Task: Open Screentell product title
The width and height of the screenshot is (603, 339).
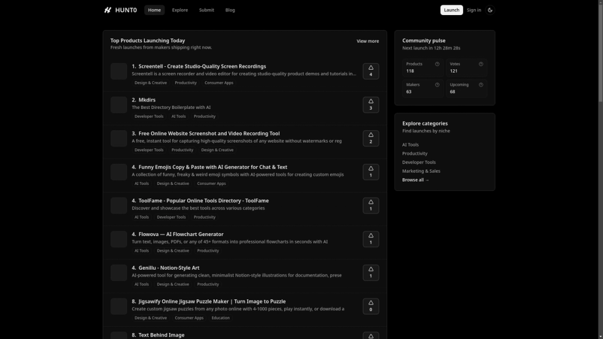Action: (202, 66)
